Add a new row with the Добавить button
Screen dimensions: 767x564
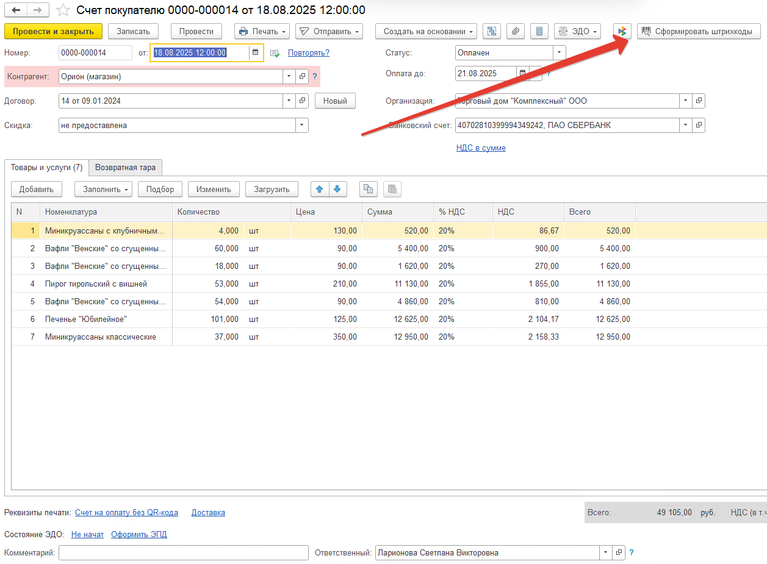[37, 190]
